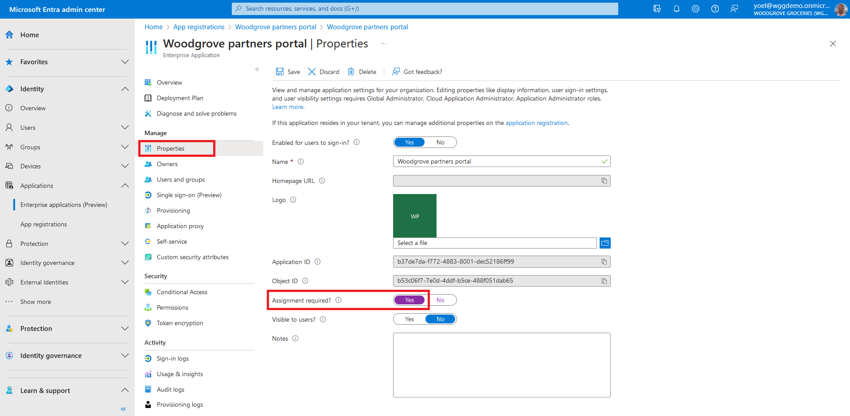
Task: Copy the Application ID value
Action: pyautogui.click(x=604, y=262)
